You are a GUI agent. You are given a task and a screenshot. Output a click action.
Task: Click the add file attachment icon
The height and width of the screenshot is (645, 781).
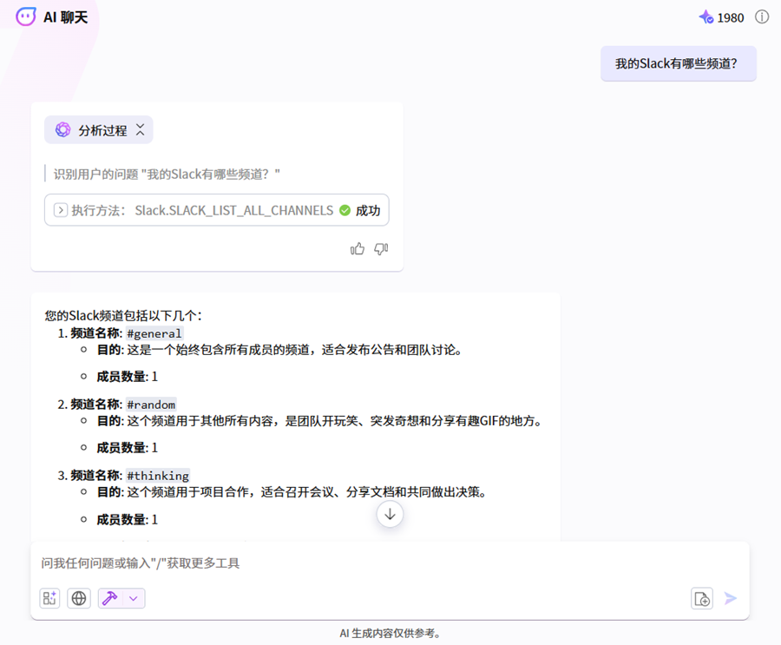click(702, 598)
